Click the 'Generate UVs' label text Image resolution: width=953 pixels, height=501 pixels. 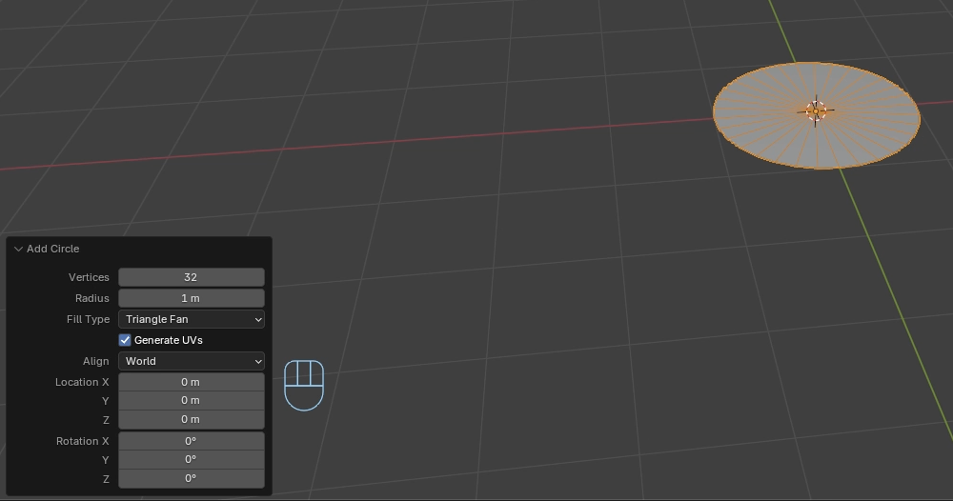[x=169, y=340]
